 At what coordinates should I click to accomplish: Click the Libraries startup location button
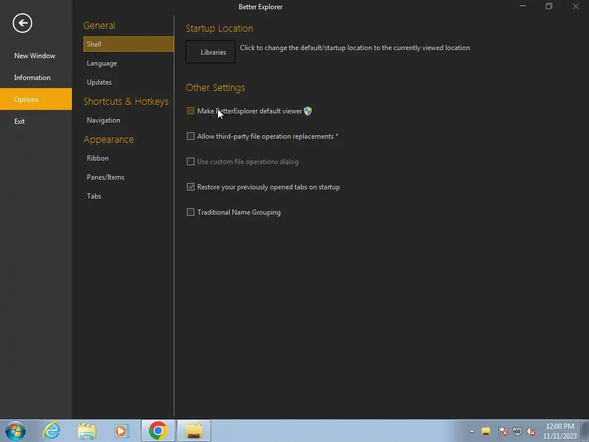pos(211,52)
